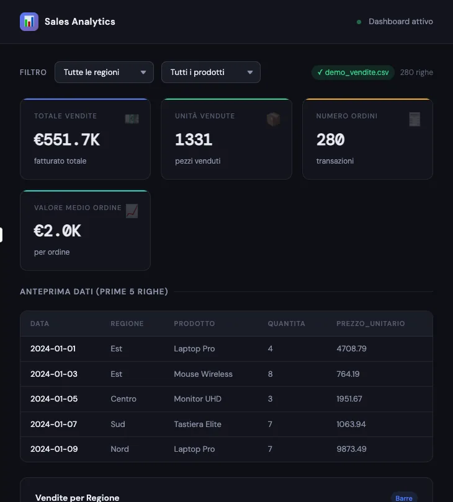Click the trend chart icon in Valore Medio Ordine card
The width and height of the screenshot is (453, 502).
(x=132, y=211)
